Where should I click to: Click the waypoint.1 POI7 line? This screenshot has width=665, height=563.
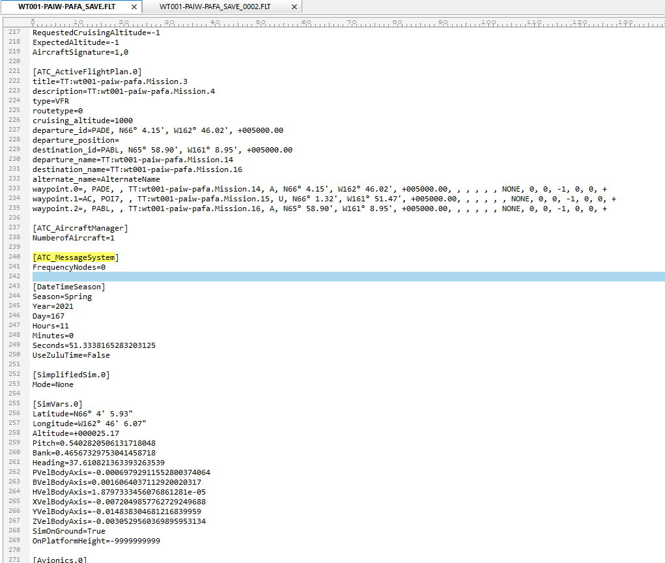click(x=324, y=199)
